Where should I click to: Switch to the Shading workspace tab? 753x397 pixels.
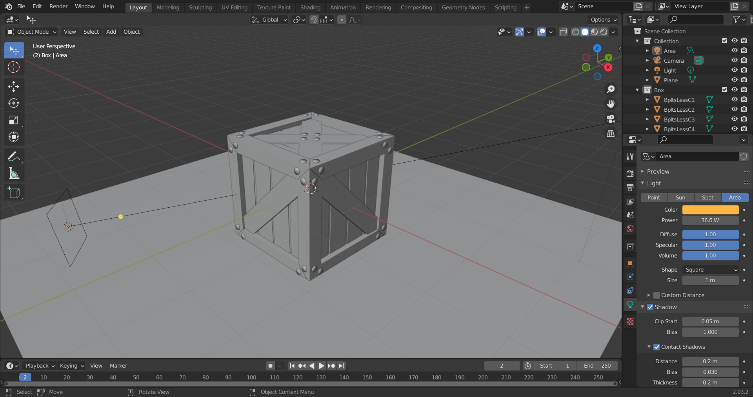tap(310, 7)
